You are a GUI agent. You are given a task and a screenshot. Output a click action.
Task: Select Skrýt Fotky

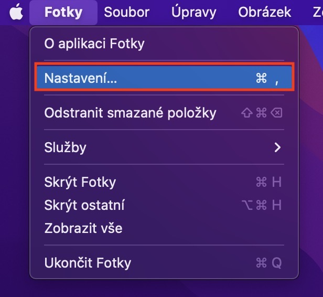click(x=80, y=182)
